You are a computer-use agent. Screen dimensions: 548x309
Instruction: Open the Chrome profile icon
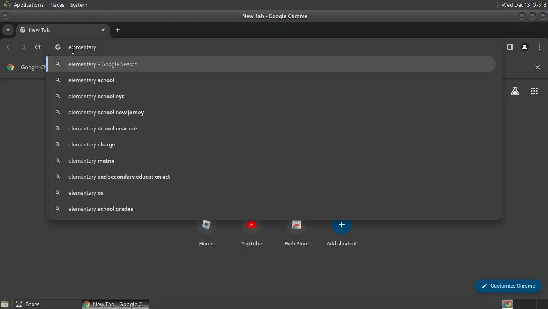tap(524, 47)
